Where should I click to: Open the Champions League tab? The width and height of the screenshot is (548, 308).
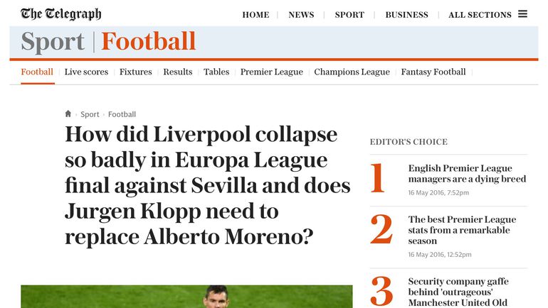[x=352, y=72]
